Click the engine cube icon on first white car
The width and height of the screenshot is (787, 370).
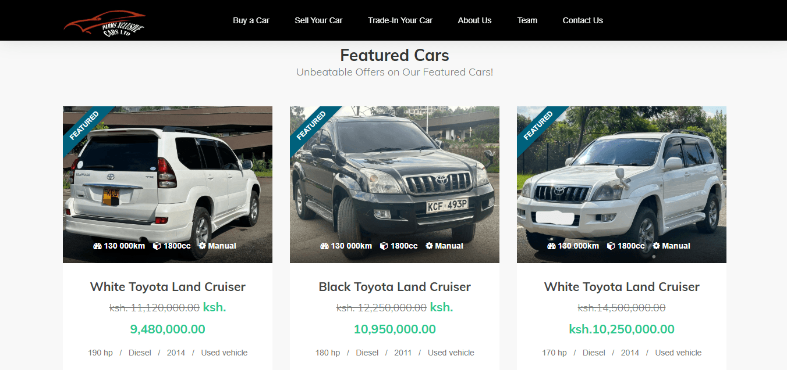click(157, 246)
